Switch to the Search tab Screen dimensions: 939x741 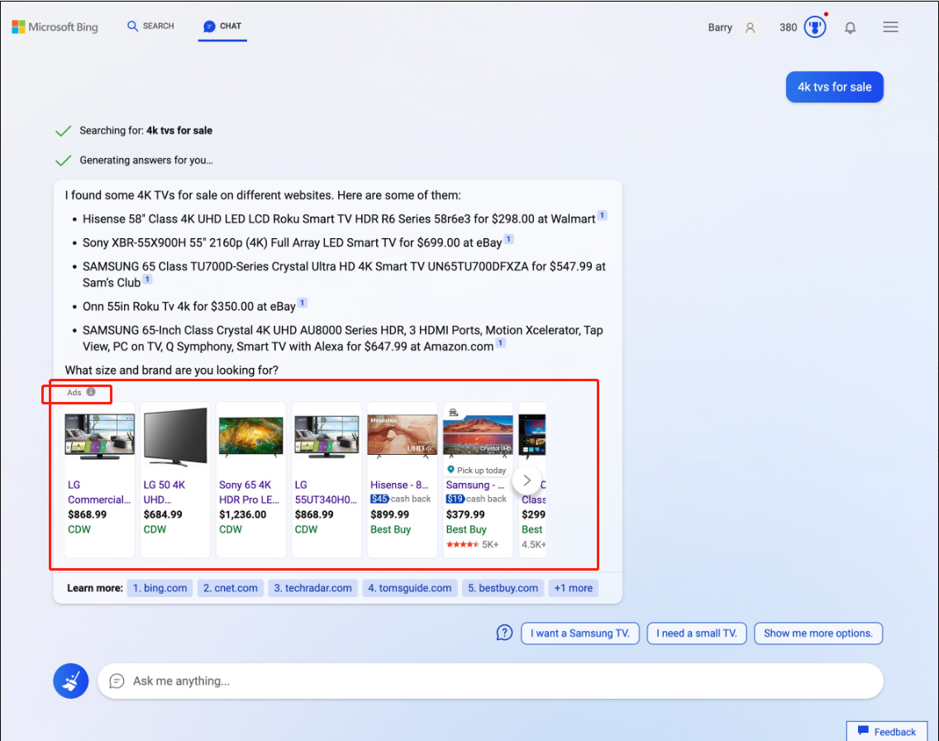pyautogui.click(x=151, y=26)
